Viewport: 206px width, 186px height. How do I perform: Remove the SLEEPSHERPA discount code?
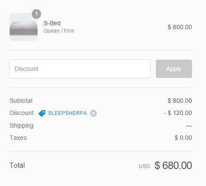tap(93, 113)
